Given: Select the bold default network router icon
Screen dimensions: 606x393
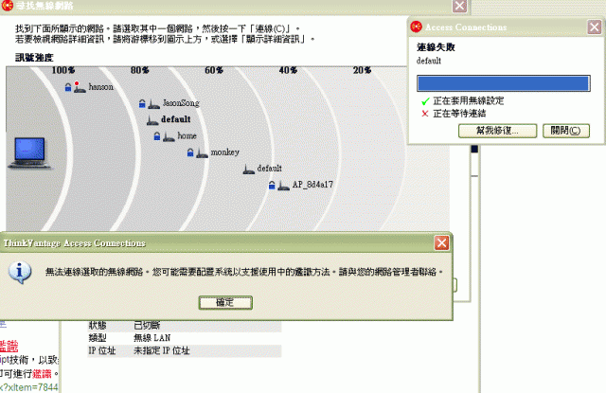Looking at the screenshot, I should pyautogui.click(x=152, y=120).
